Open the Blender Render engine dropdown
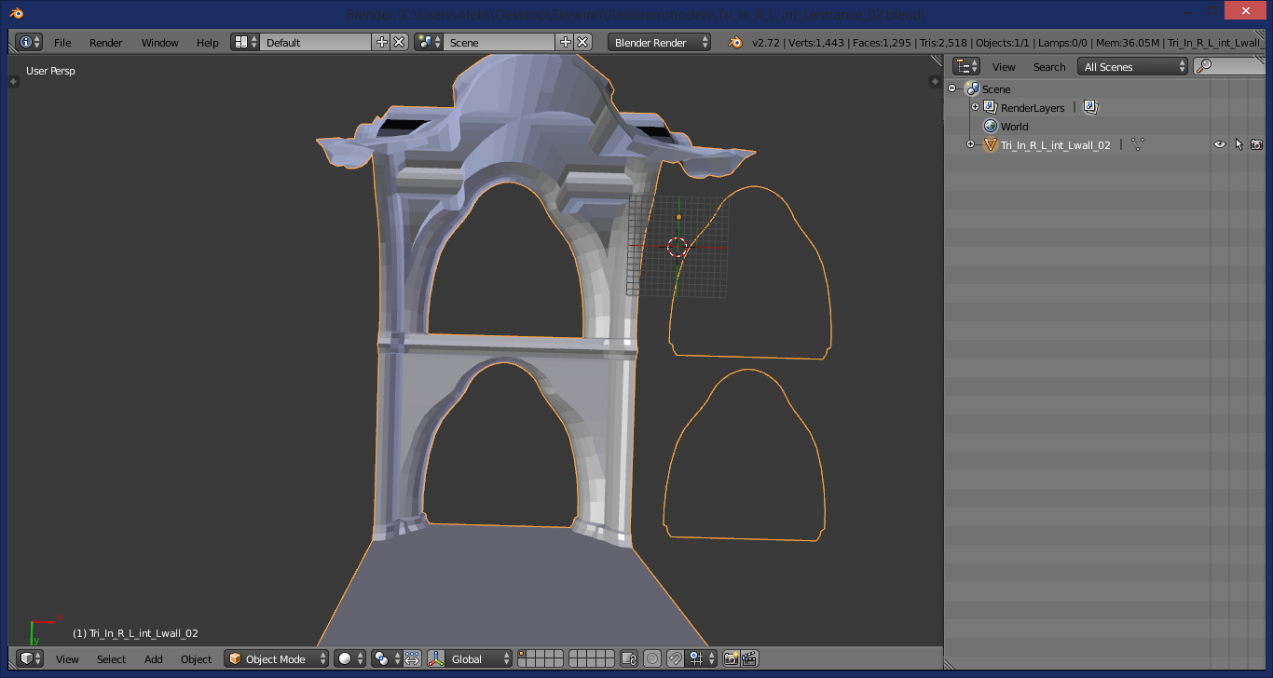Image resolution: width=1273 pixels, height=678 pixels. [659, 42]
